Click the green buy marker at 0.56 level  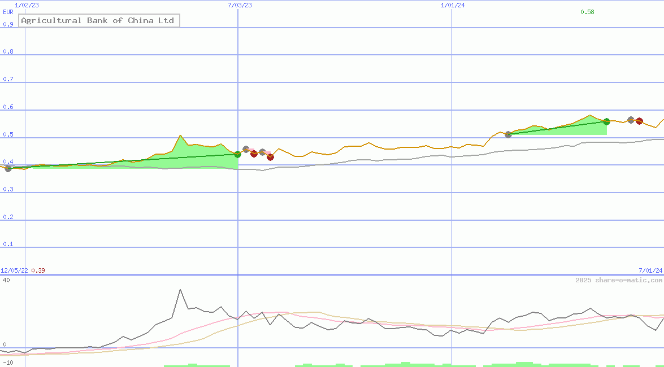click(606, 121)
